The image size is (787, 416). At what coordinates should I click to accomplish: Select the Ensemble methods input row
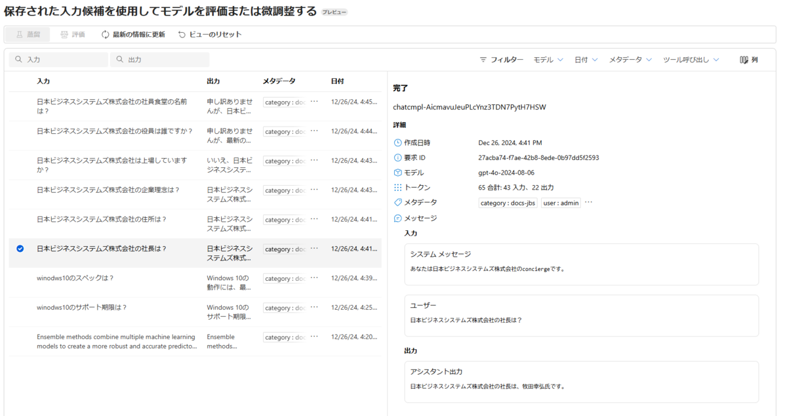[x=194, y=342]
